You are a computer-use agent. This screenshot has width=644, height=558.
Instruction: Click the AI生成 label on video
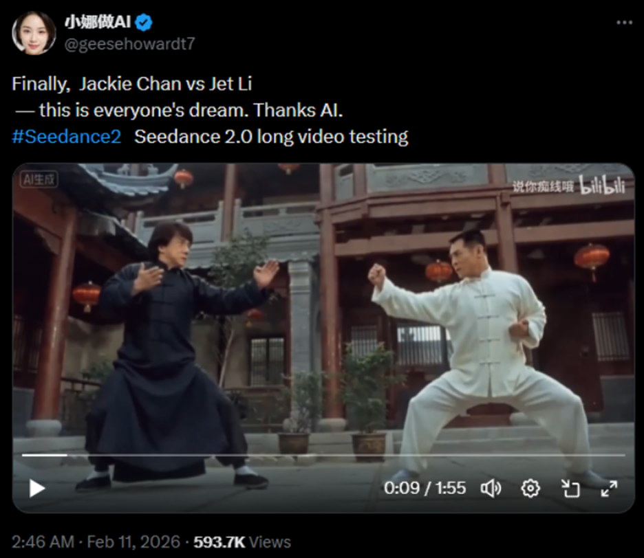coord(39,179)
